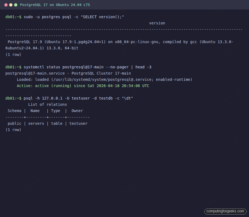Click the '(1 row)' under relations list

tap(13, 130)
